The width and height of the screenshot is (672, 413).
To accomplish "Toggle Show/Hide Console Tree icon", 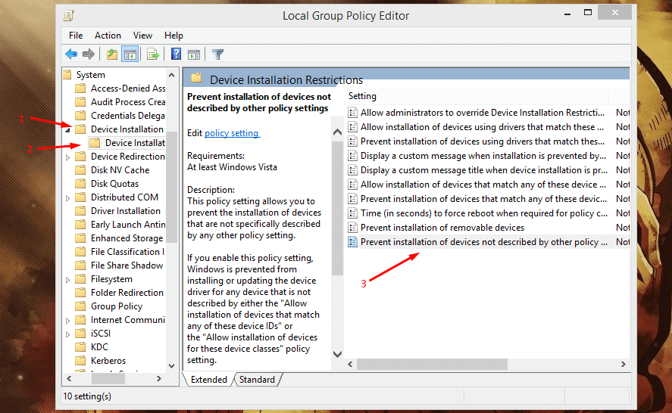I will tap(130, 54).
